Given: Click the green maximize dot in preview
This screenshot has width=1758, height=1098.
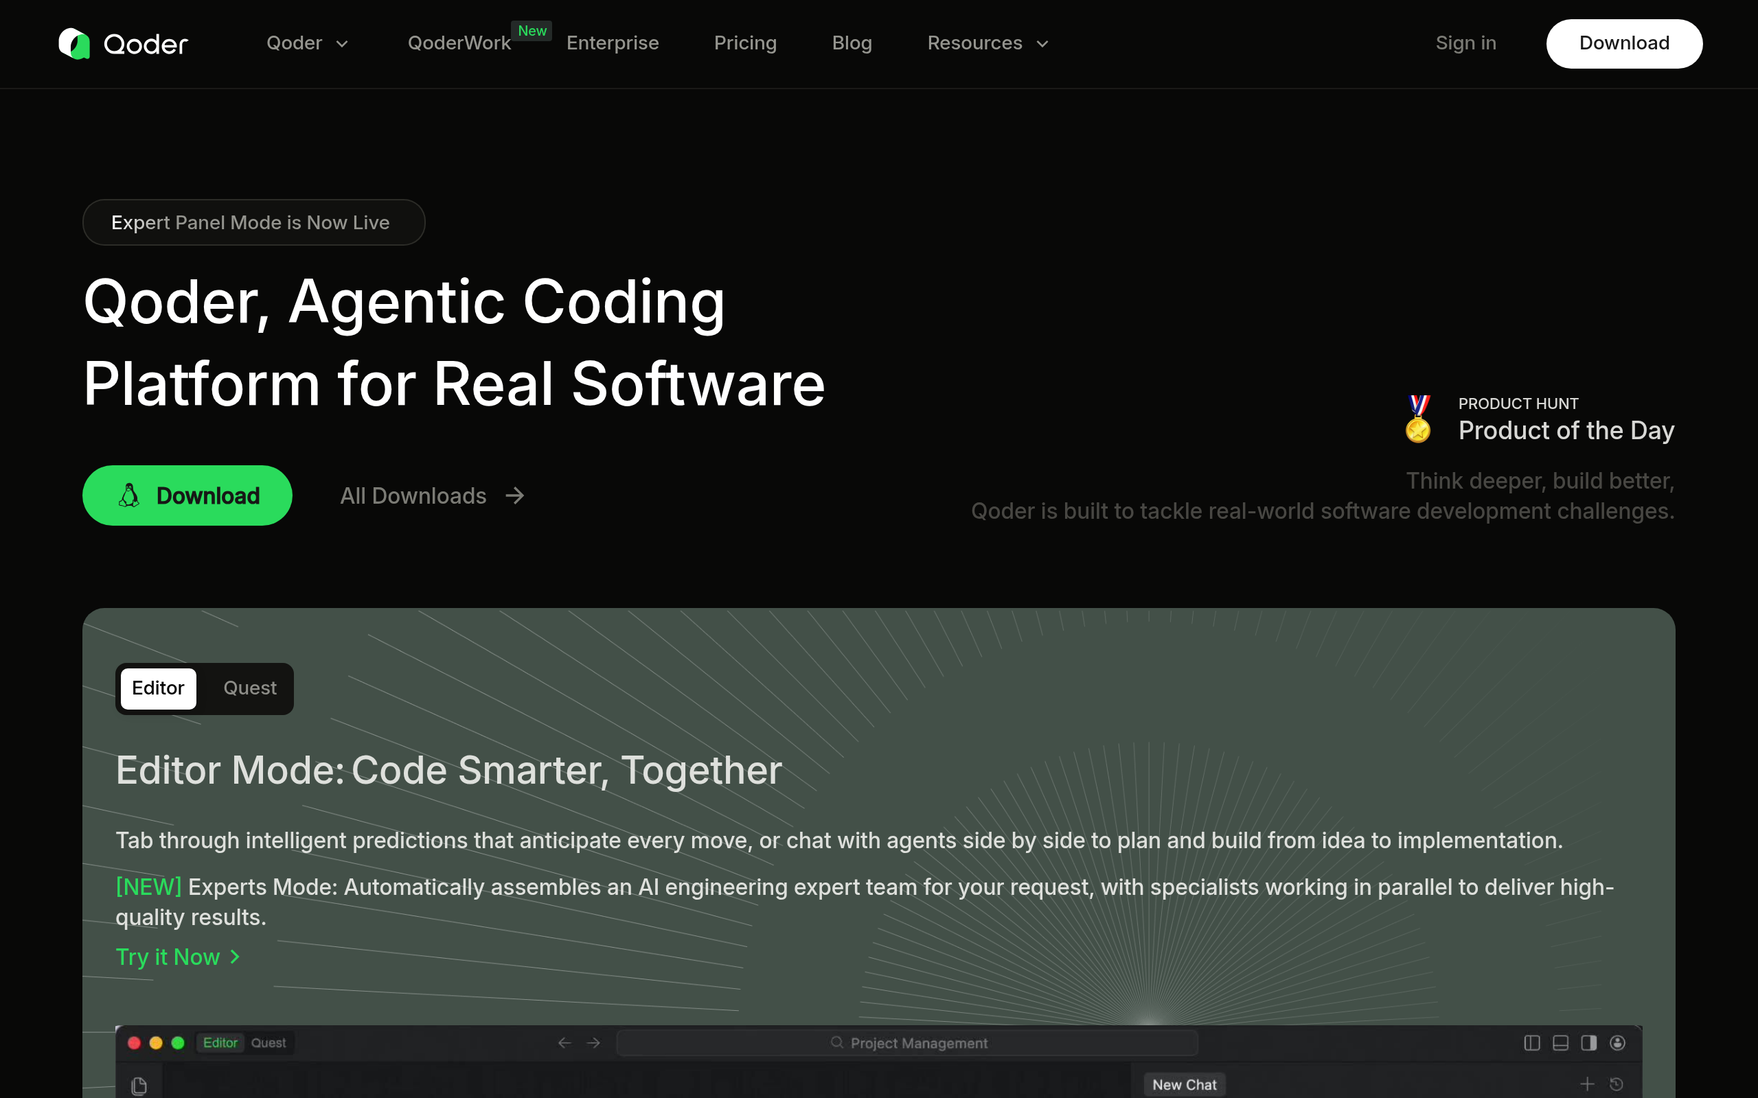Looking at the screenshot, I should (178, 1043).
